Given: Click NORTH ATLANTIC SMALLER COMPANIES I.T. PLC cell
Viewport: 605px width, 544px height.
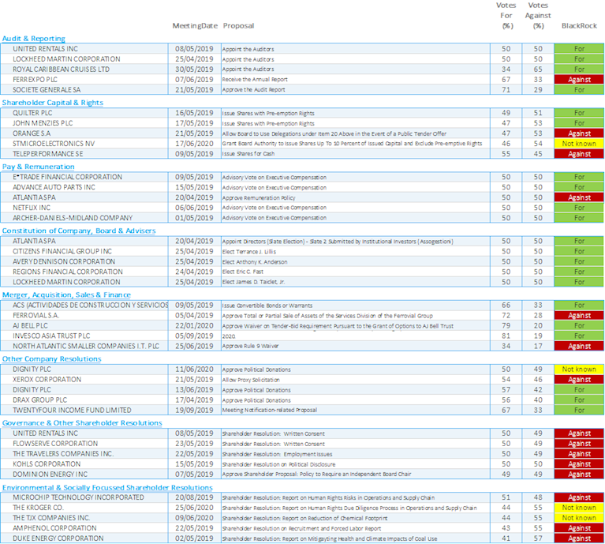Looking at the screenshot, I should point(84,346).
